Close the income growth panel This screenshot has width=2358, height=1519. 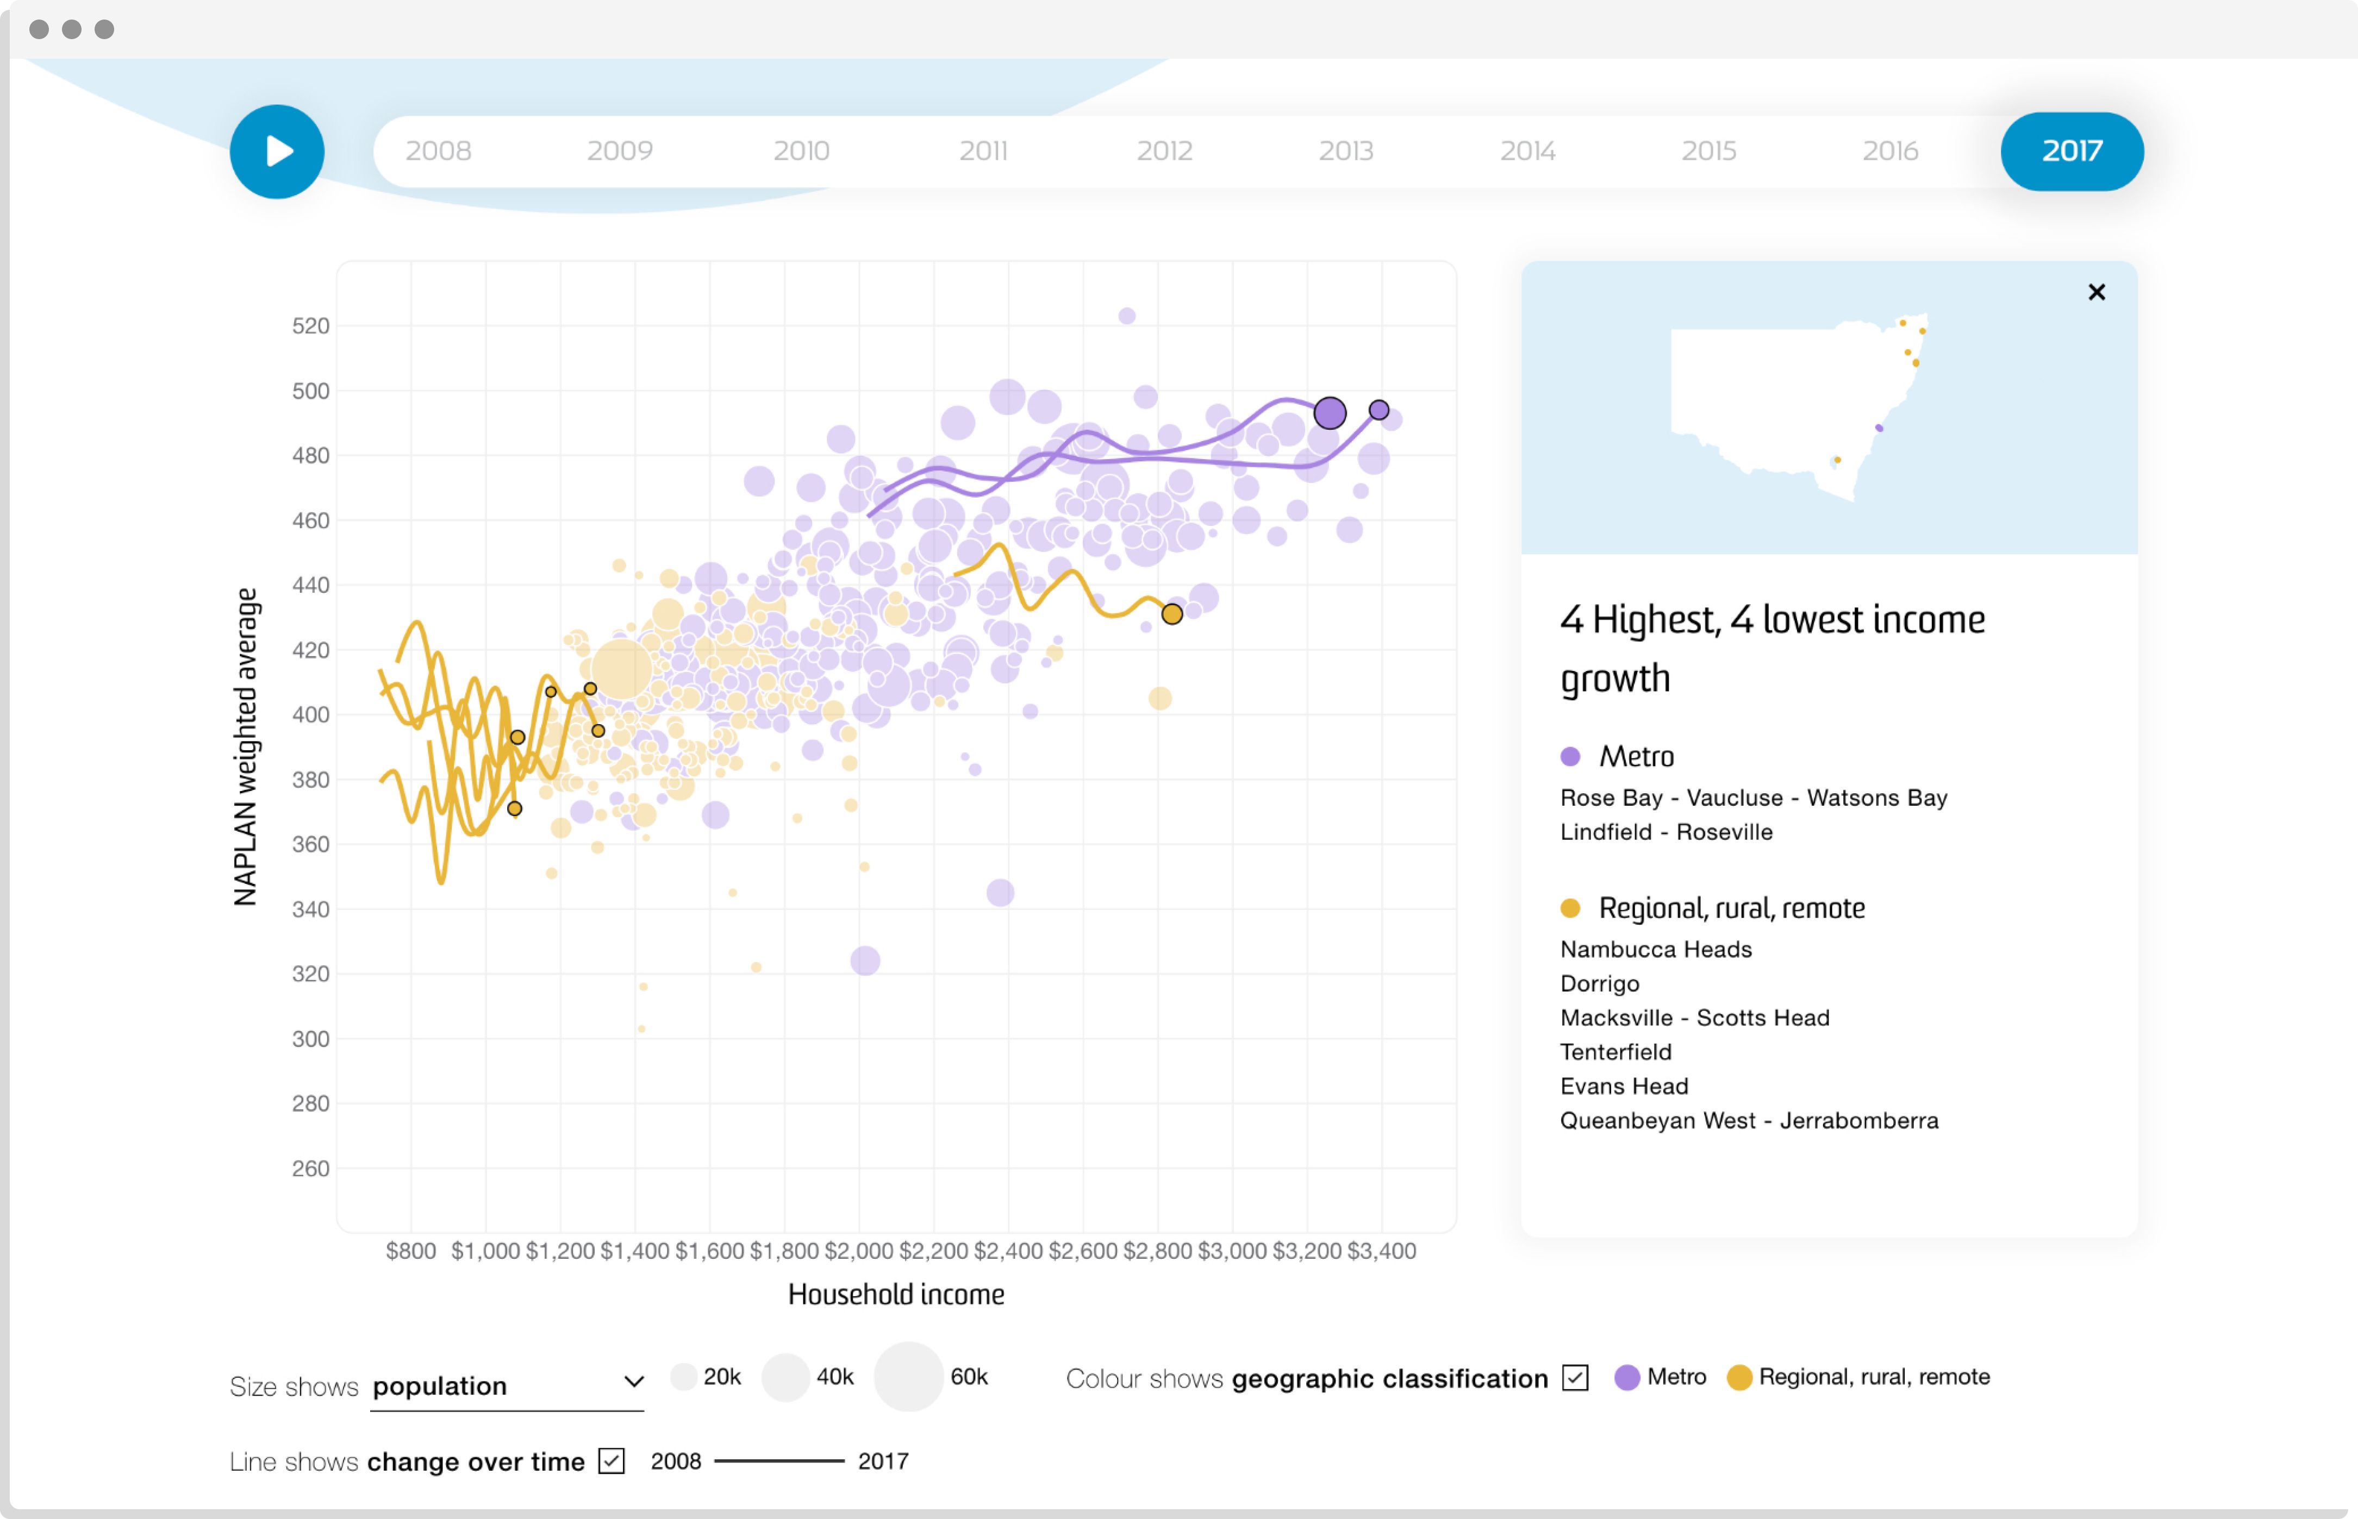2097,291
